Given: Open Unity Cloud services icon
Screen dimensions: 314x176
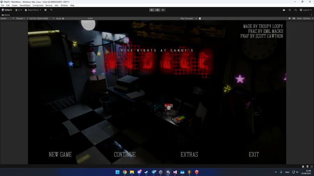Looking at the screenshot, I should pos(284,10).
